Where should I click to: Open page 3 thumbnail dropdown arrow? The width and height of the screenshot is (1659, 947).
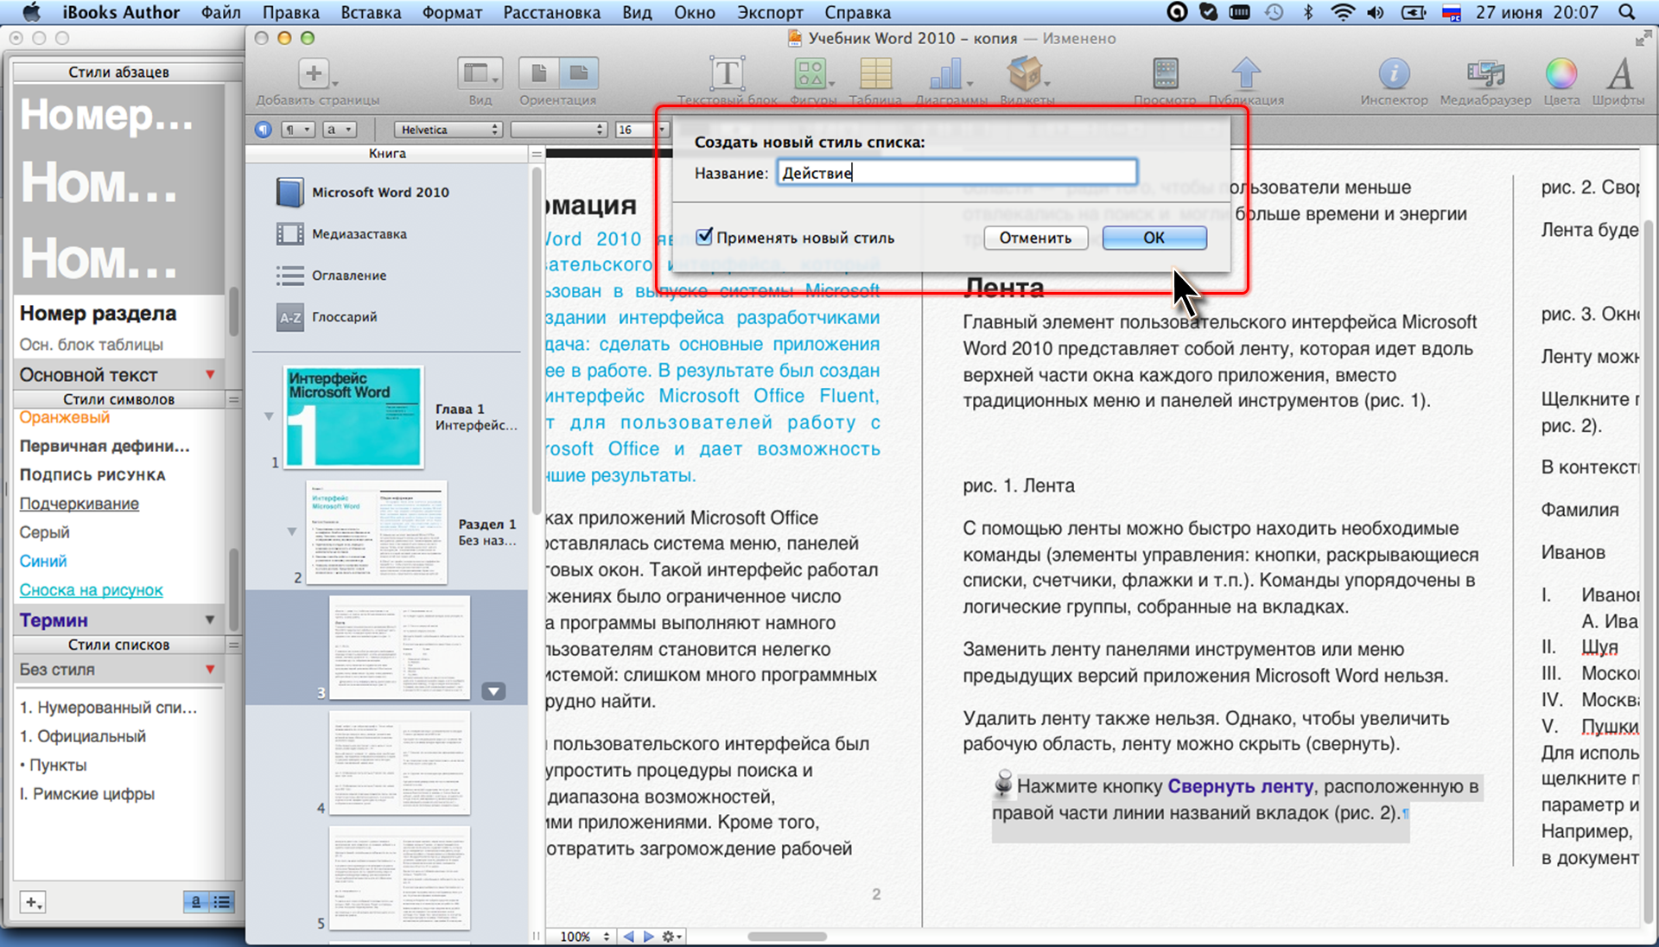click(493, 691)
